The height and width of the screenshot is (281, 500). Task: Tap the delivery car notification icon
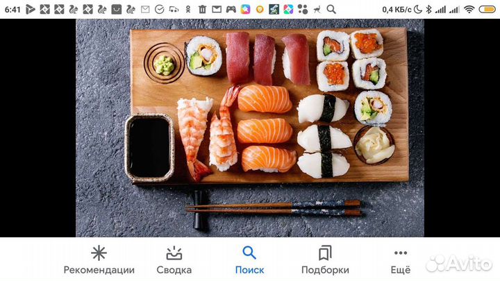pos(174,10)
